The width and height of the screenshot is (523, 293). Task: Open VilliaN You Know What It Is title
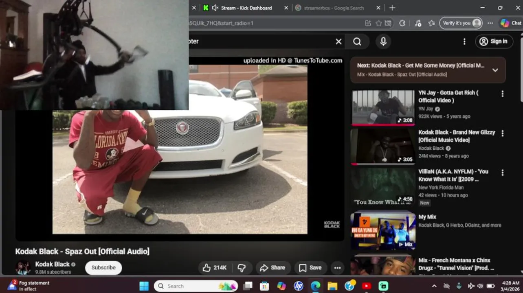(x=453, y=175)
